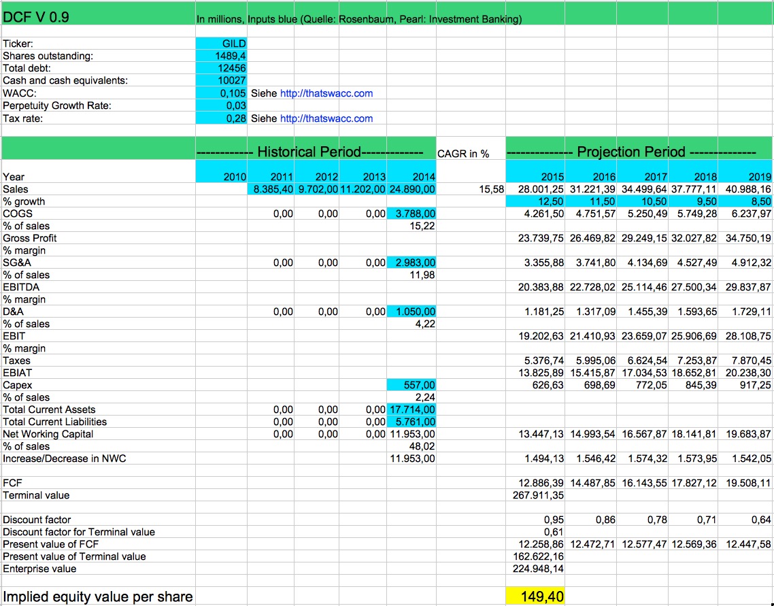Select 2014 net working capital 11.953,00
Image resolution: width=774 pixels, height=606 pixels.
pyautogui.click(x=411, y=435)
